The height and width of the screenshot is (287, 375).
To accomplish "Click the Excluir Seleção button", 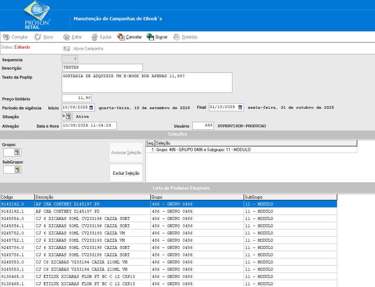I will point(126,173).
